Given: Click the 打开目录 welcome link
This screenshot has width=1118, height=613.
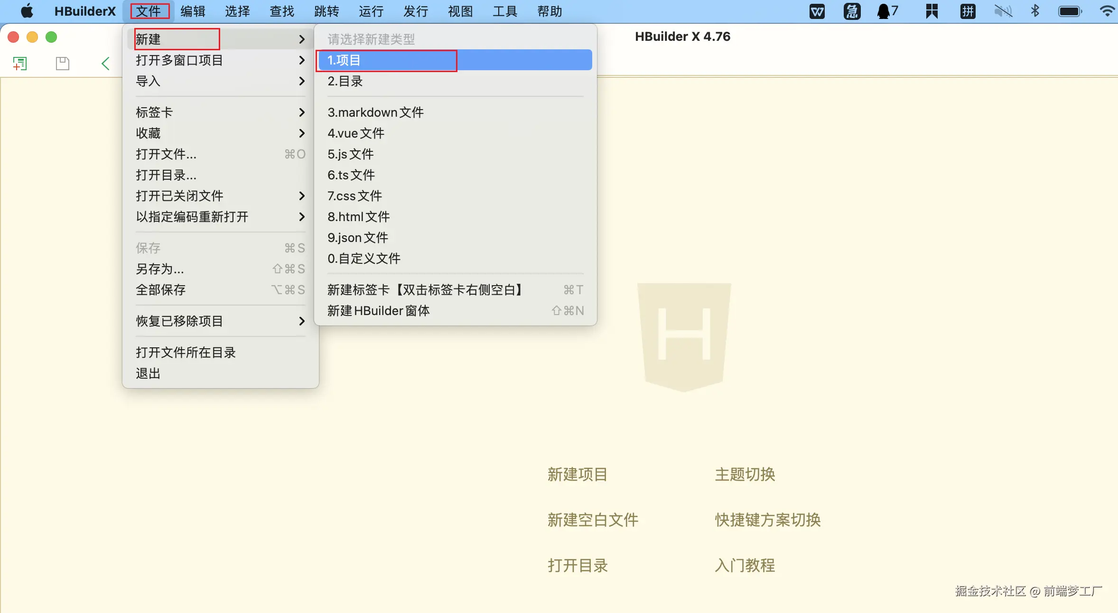Looking at the screenshot, I should pyautogui.click(x=578, y=565).
